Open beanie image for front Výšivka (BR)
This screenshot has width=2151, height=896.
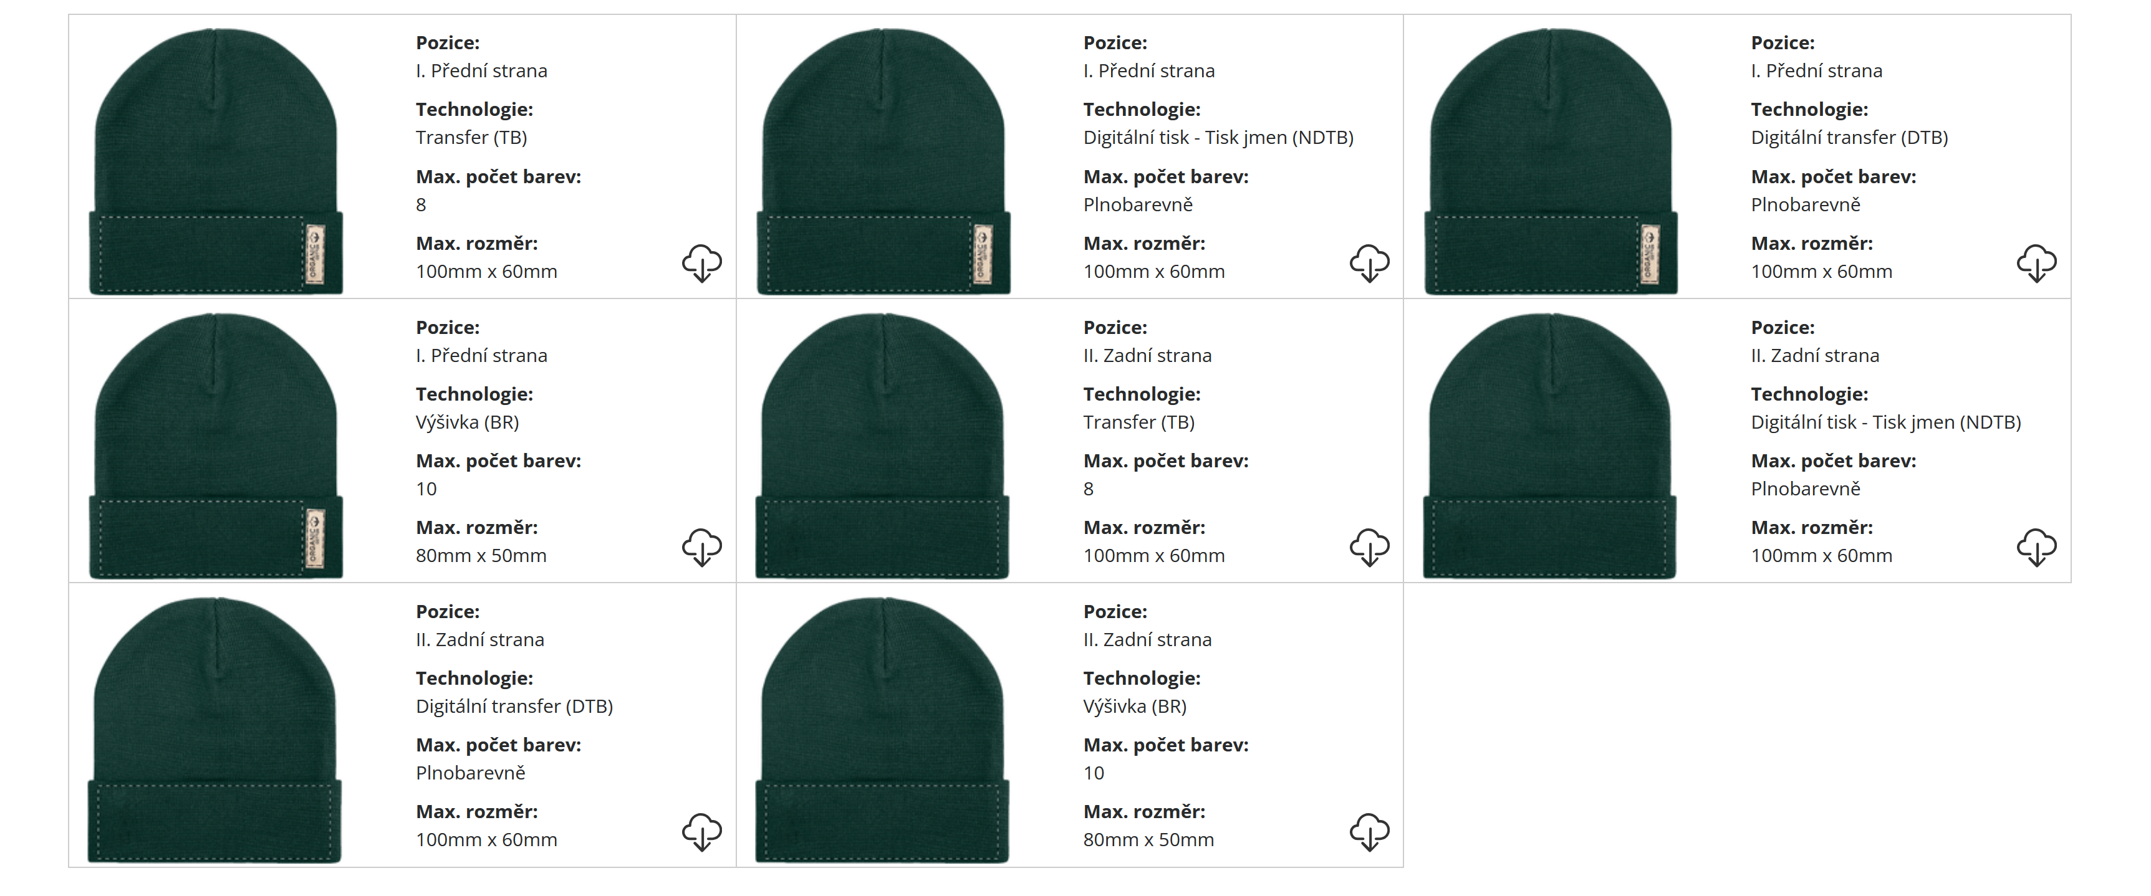[x=216, y=446]
